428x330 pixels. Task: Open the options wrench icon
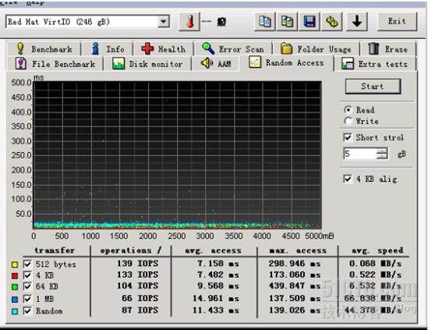(x=331, y=22)
